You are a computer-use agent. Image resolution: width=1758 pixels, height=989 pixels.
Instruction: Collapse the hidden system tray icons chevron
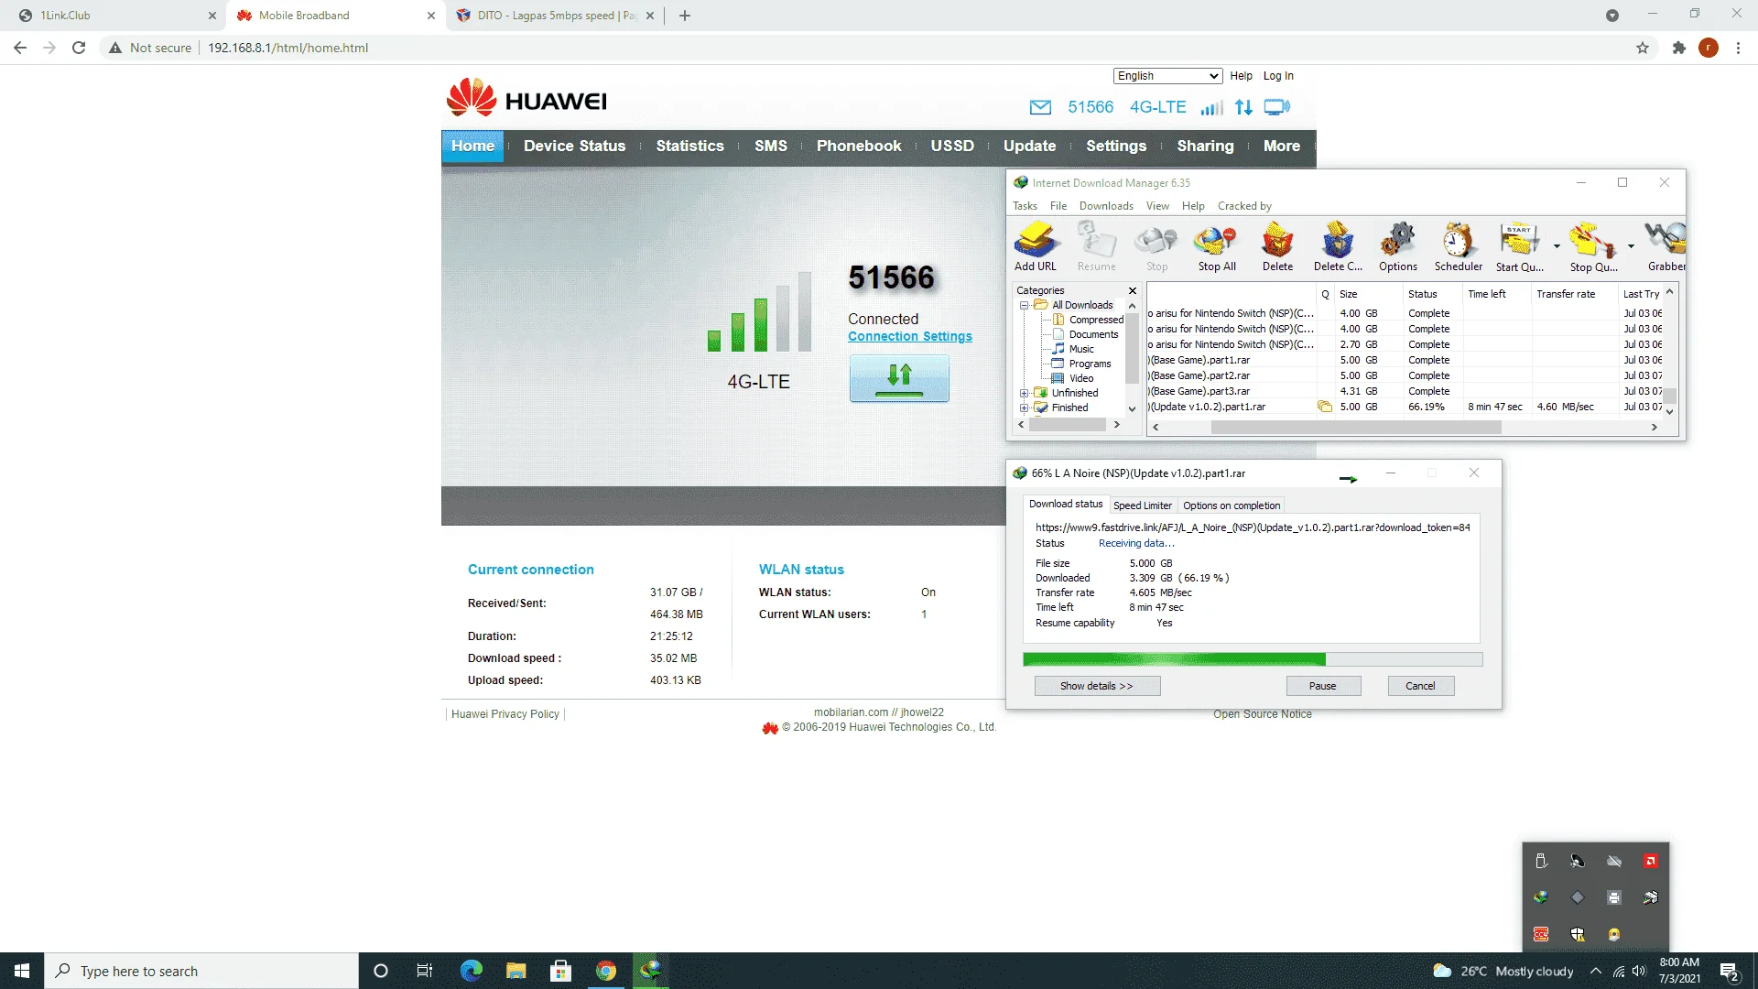coord(1596,971)
